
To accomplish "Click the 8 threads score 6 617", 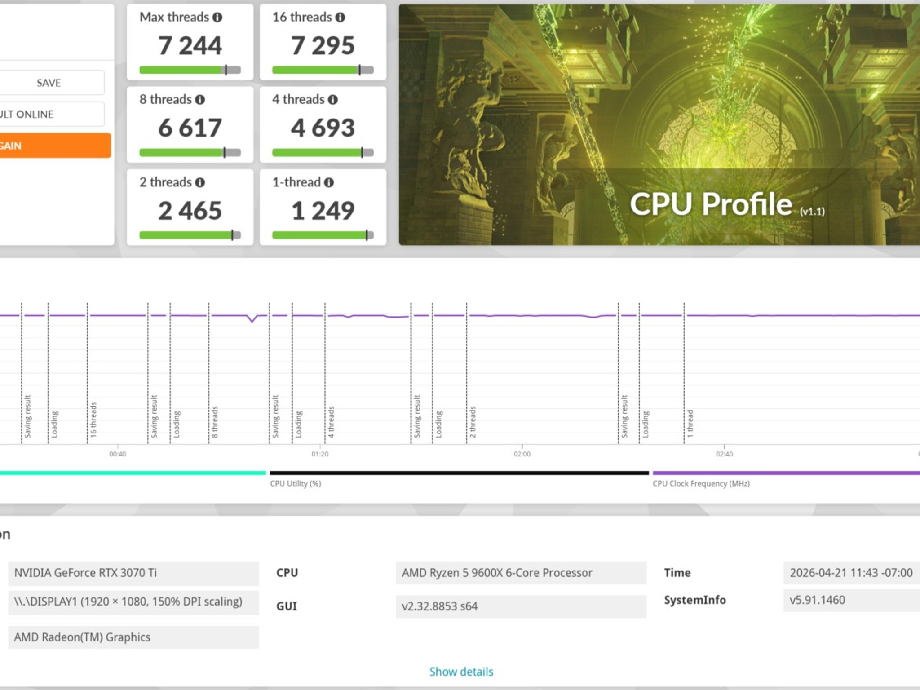I will point(190,128).
